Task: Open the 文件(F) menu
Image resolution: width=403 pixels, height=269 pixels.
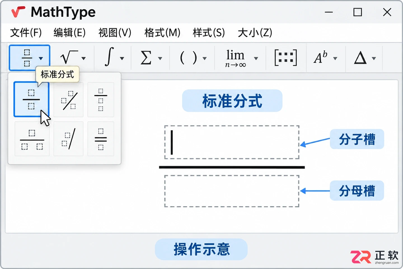Action: coord(26,33)
